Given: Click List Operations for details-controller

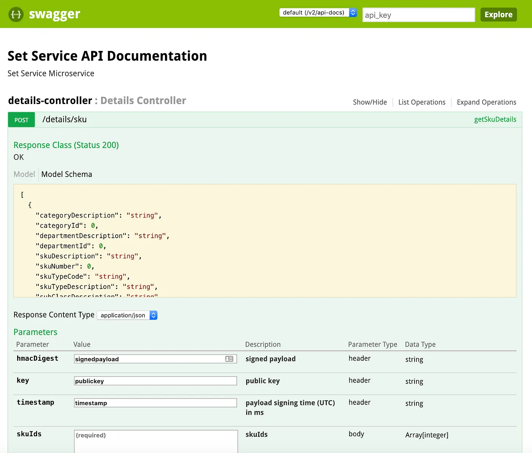Looking at the screenshot, I should point(422,102).
